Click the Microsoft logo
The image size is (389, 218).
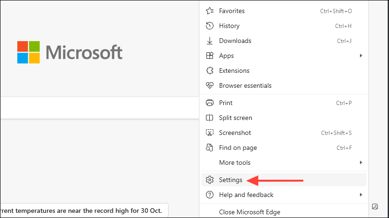[x=70, y=52]
